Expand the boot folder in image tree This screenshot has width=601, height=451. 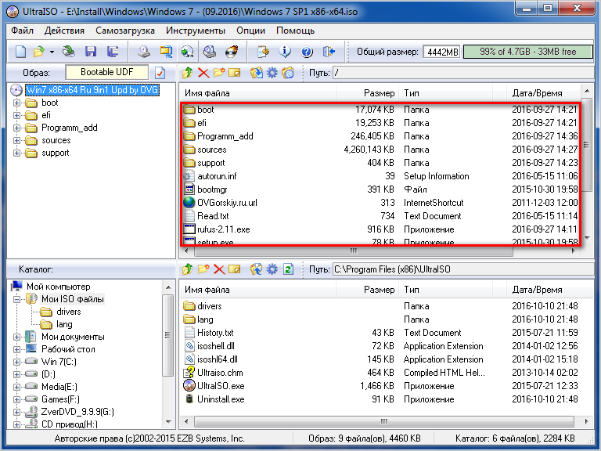click(x=16, y=103)
